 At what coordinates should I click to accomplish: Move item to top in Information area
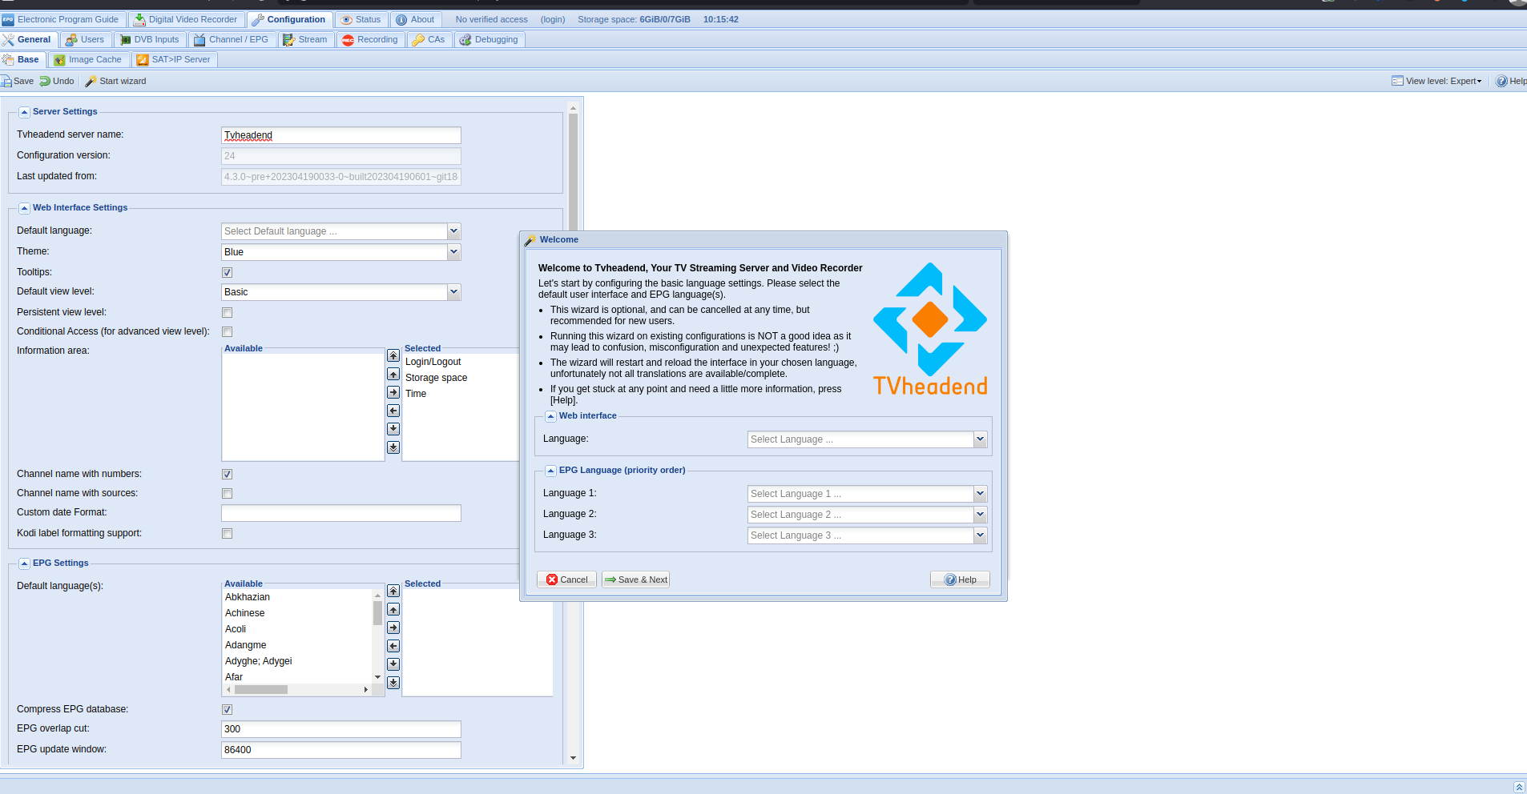click(393, 355)
